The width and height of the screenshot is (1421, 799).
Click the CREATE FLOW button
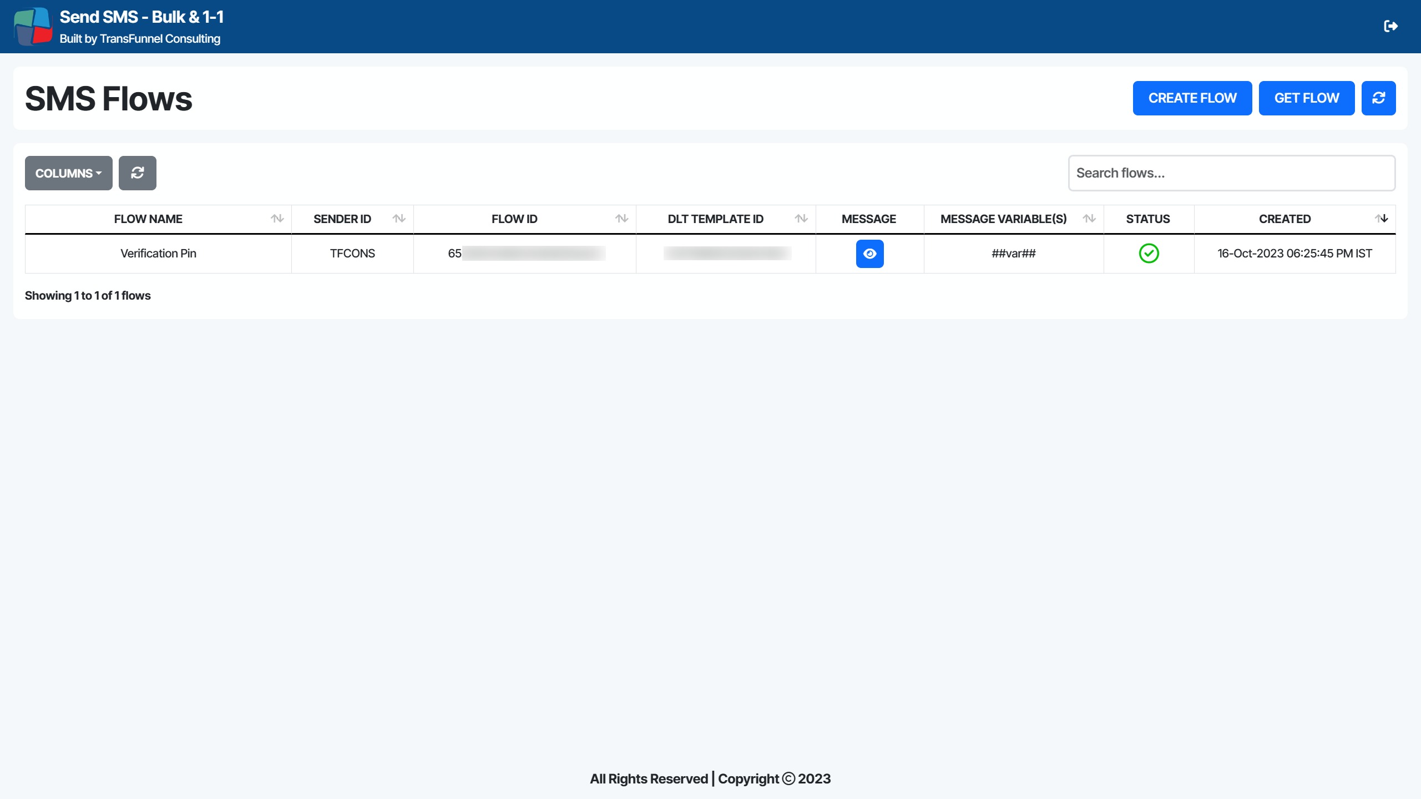1192,98
